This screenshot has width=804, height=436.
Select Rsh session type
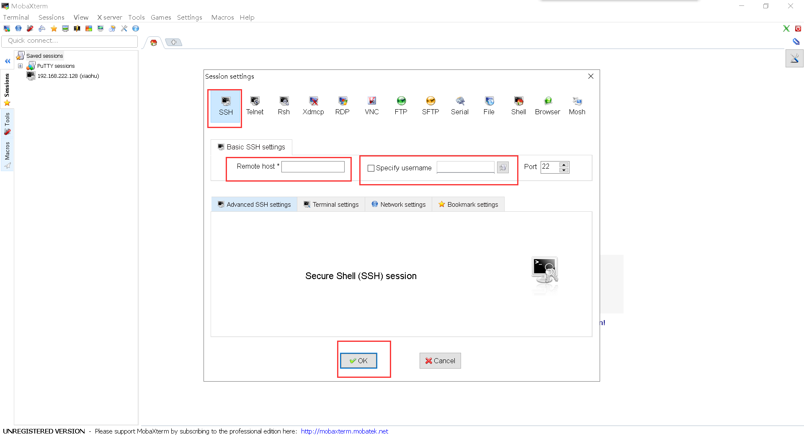[284, 106]
